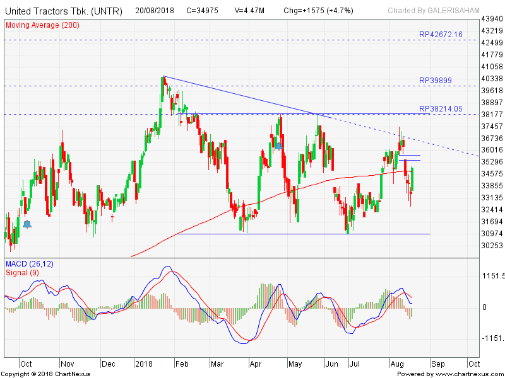The image size is (505, 378).
Task: Select the Moving Average (200) legend label
Action: [x=42, y=25]
